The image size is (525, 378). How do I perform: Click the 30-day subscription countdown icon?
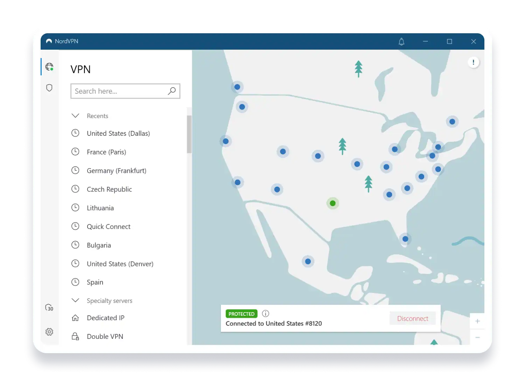point(49,308)
